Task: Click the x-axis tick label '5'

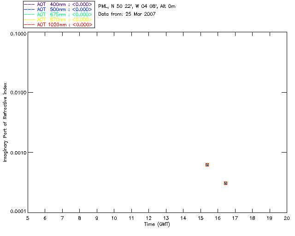Action: pyautogui.click(x=28, y=218)
